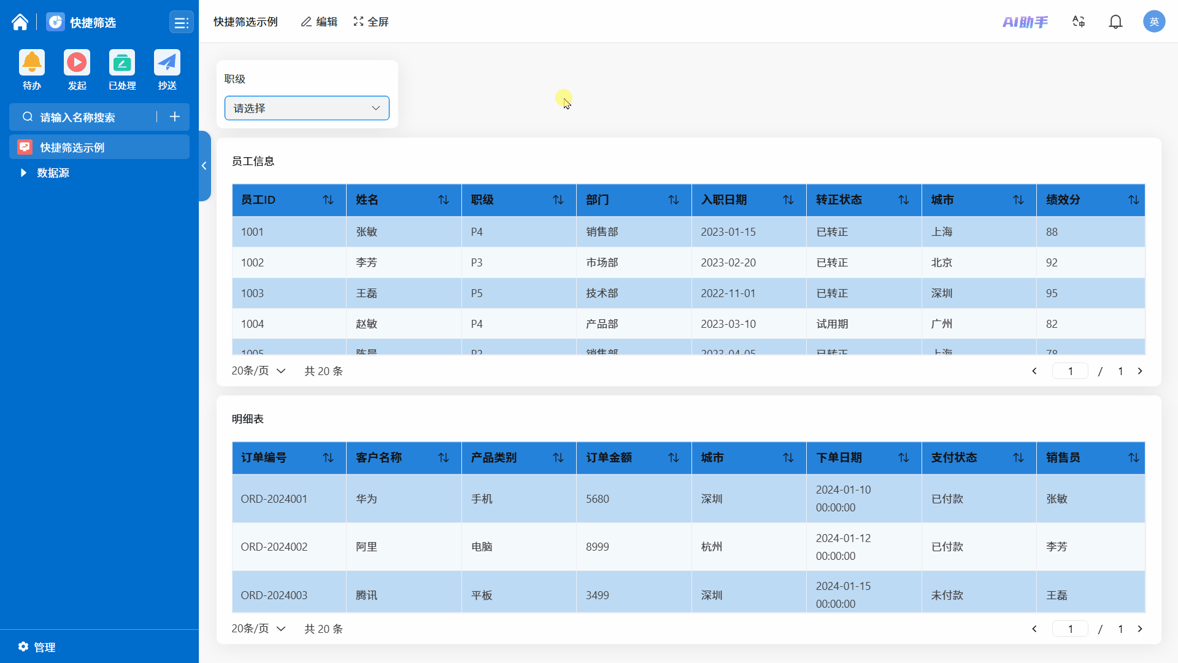Viewport: 1178px width, 663px height.
Task: Sort 明细表 by 城市 column
Action: 788,458
